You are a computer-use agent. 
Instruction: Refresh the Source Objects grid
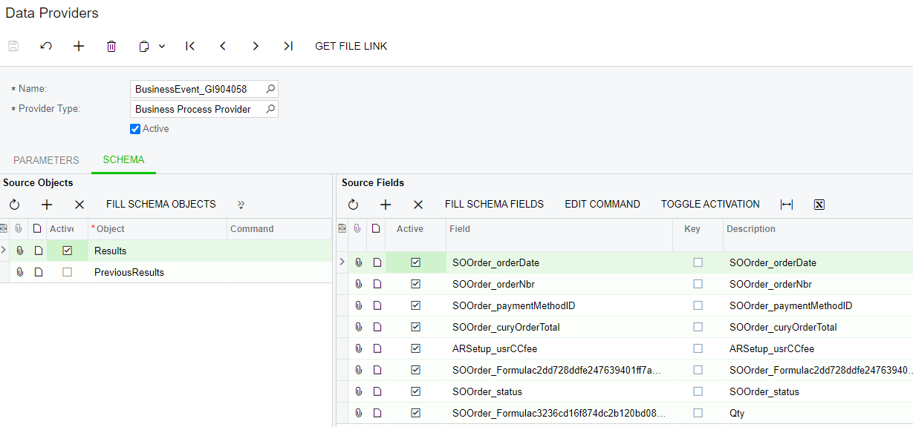[14, 205]
